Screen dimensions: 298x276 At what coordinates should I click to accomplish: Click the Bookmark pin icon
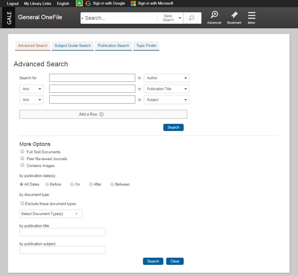coord(234,15)
